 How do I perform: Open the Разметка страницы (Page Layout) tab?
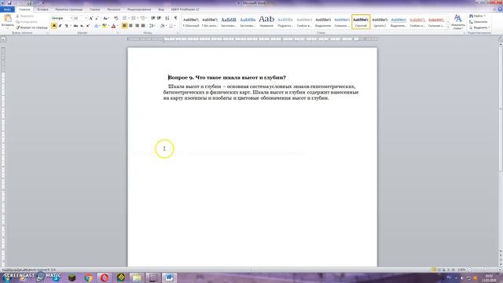click(68, 9)
